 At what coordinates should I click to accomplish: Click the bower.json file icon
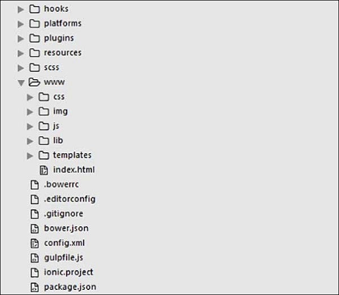click(x=34, y=229)
